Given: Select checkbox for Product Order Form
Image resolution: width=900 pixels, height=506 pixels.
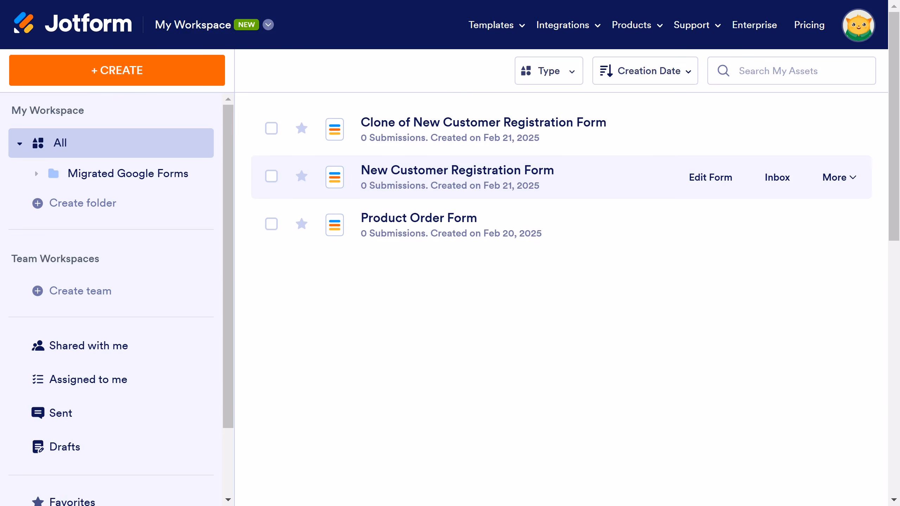Looking at the screenshot, I should click(271, 224).
